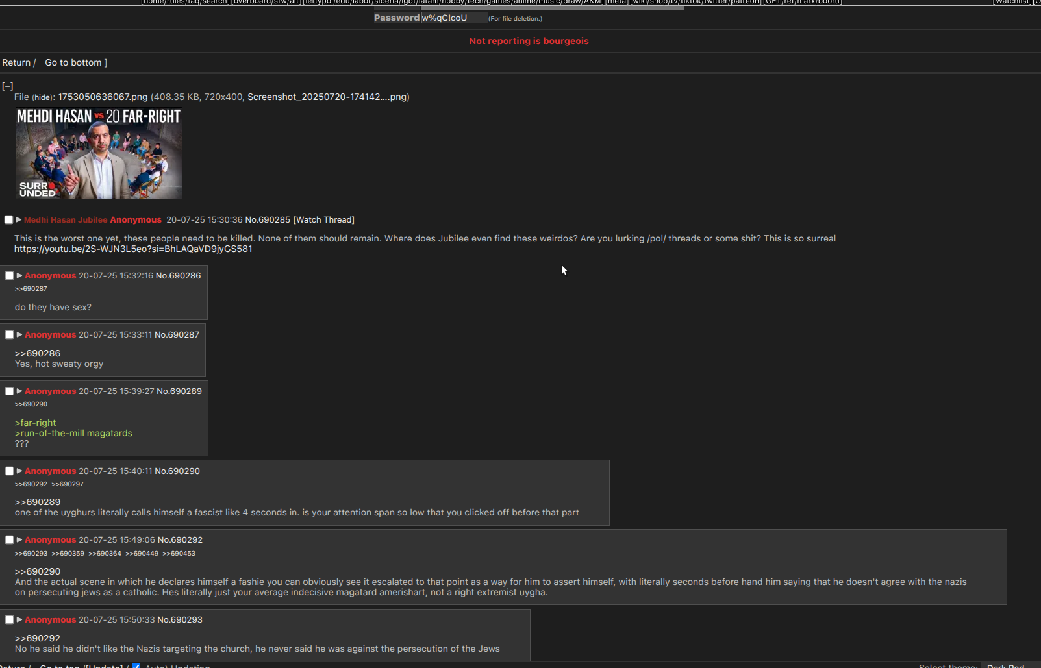Open post menu arrow on No.690290
Screen dimensions: 1041x668
point(19,471)
